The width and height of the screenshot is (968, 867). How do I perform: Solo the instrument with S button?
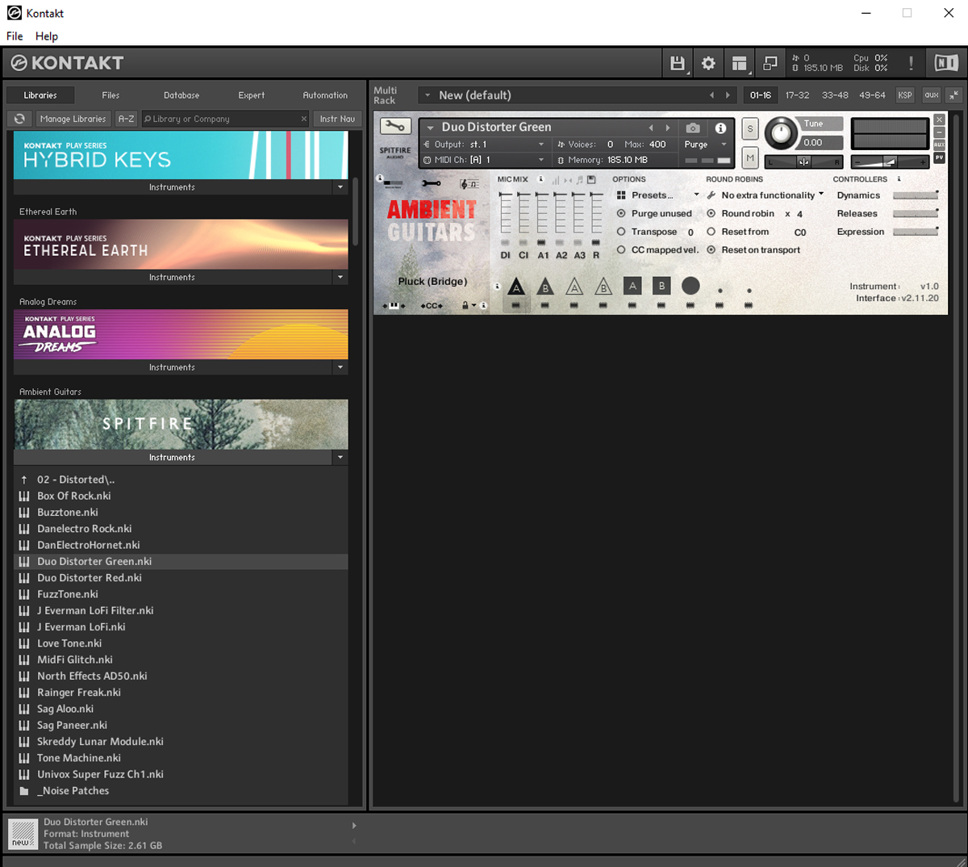(x=750, y=128)
